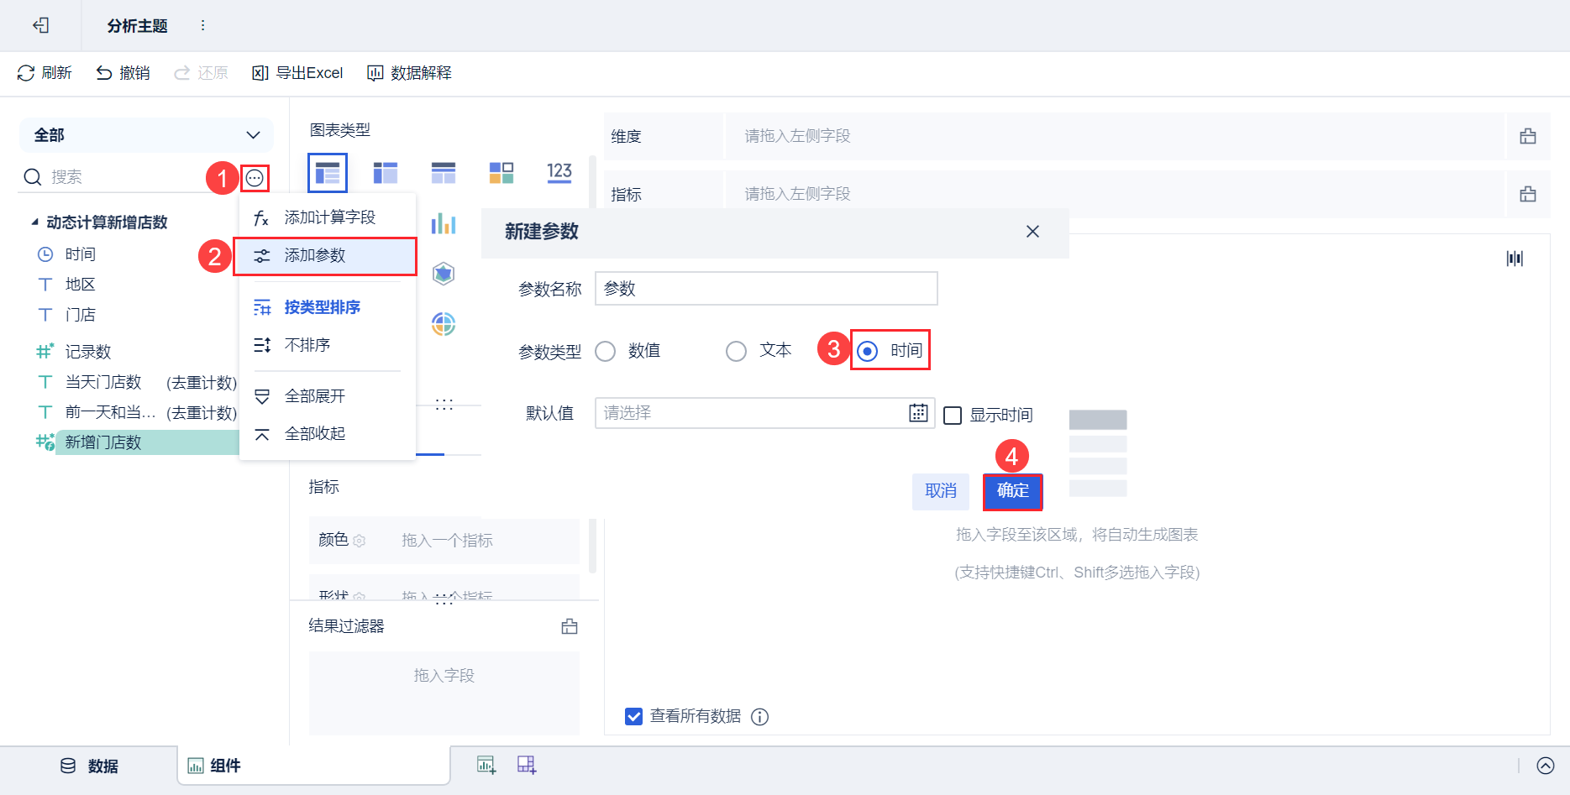Viewport: 1570px width, 795px height.
Task: Open 数据解释 data explanation
Action: click(x=409, y=73)
